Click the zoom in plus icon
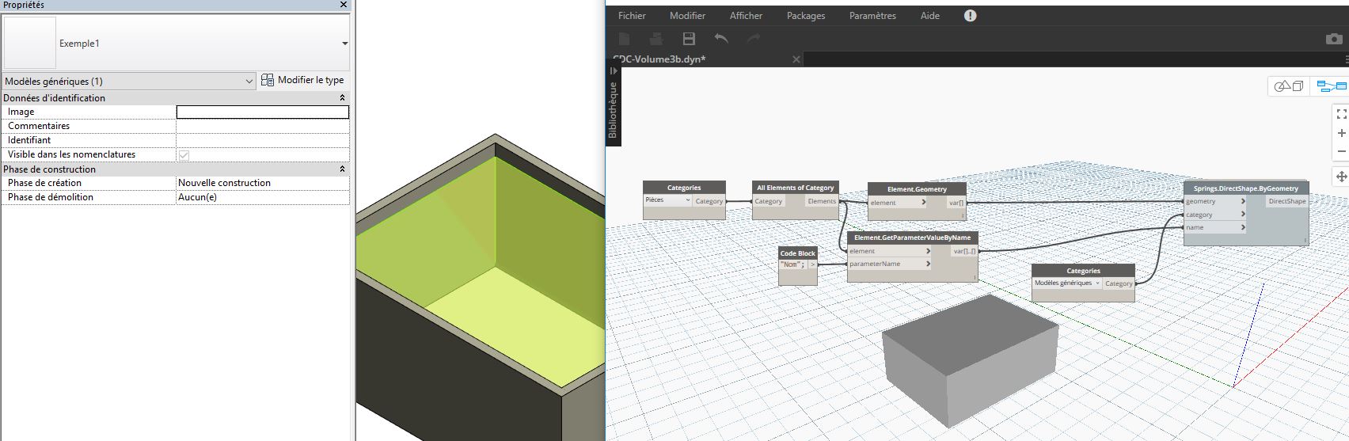The image size is (1349, 441). (x=1341, y=133)
